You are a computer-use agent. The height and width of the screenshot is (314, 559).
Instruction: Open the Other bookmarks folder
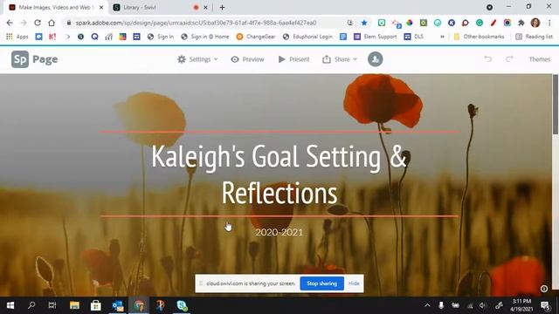pyautogui.click(x=479, y=37)
